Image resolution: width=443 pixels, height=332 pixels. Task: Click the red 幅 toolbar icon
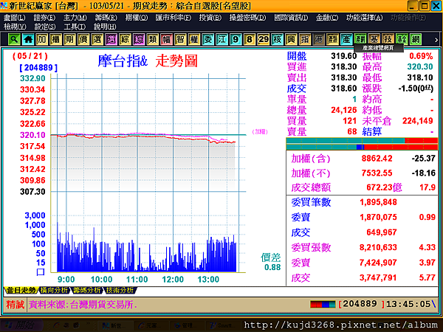166,39
